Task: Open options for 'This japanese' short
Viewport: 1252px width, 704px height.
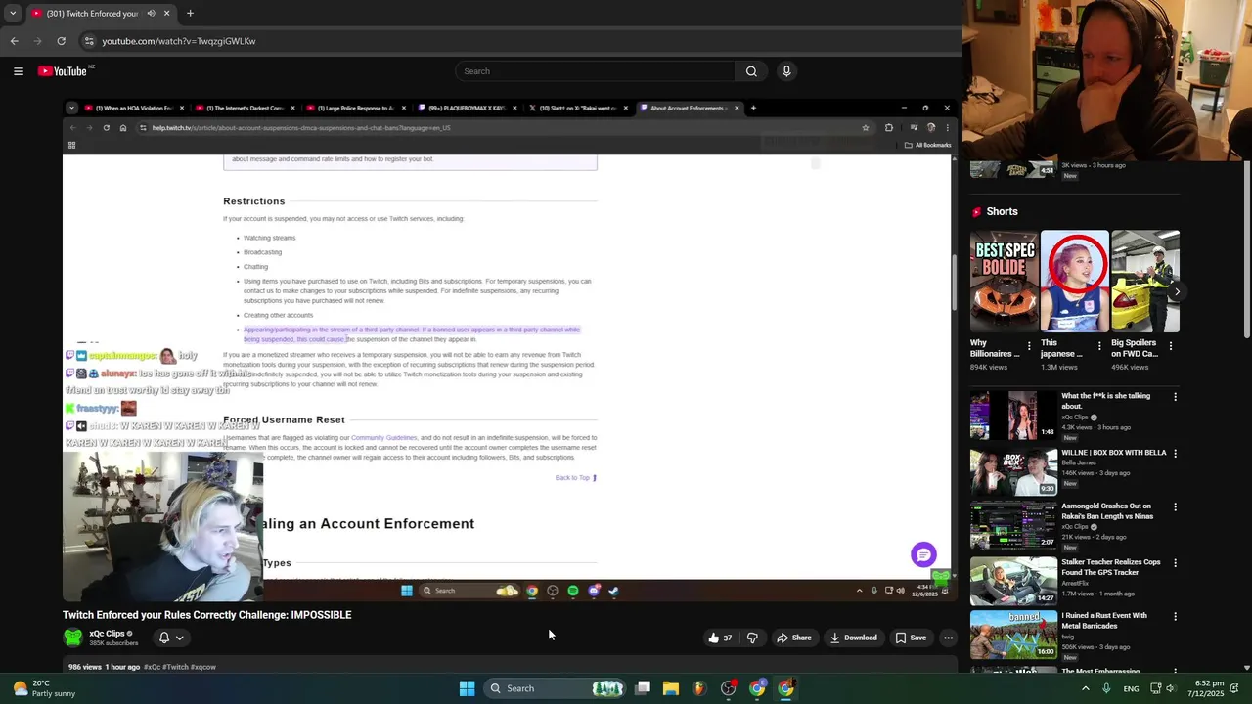Action: [1099, 346]
